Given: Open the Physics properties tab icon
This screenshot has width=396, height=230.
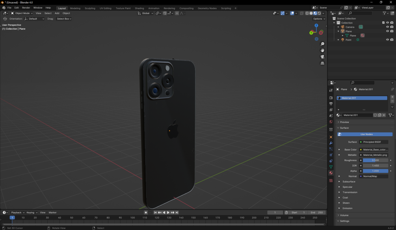Looking at the screenshot, I should pos(331,155).
